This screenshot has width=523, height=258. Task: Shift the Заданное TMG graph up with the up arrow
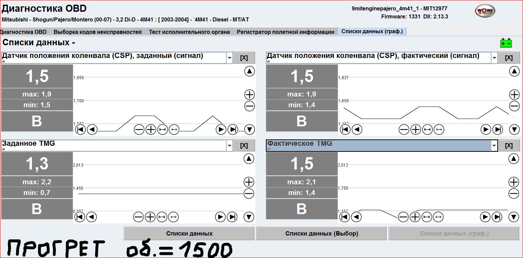point(249,159)
